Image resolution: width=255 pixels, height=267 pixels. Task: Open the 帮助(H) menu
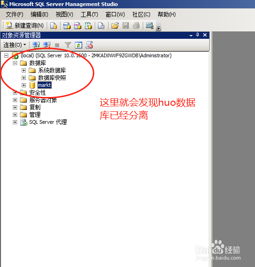click(167, 14)
